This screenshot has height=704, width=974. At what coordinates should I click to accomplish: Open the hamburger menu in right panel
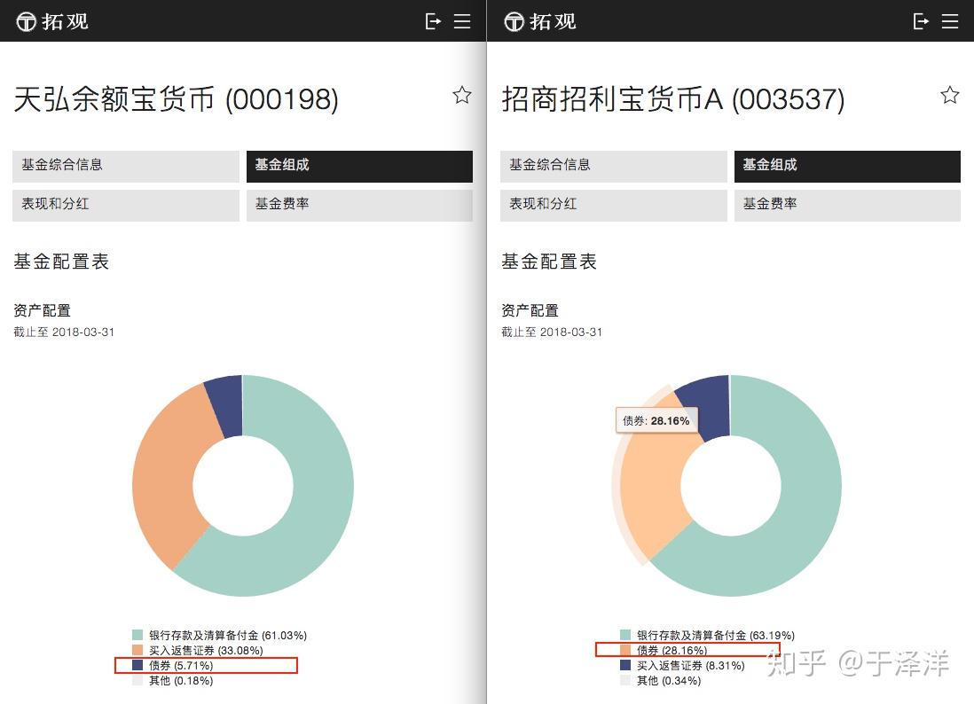[951, 20]
